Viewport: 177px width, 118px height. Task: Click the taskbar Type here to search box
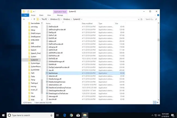click(x=30, y=115)
